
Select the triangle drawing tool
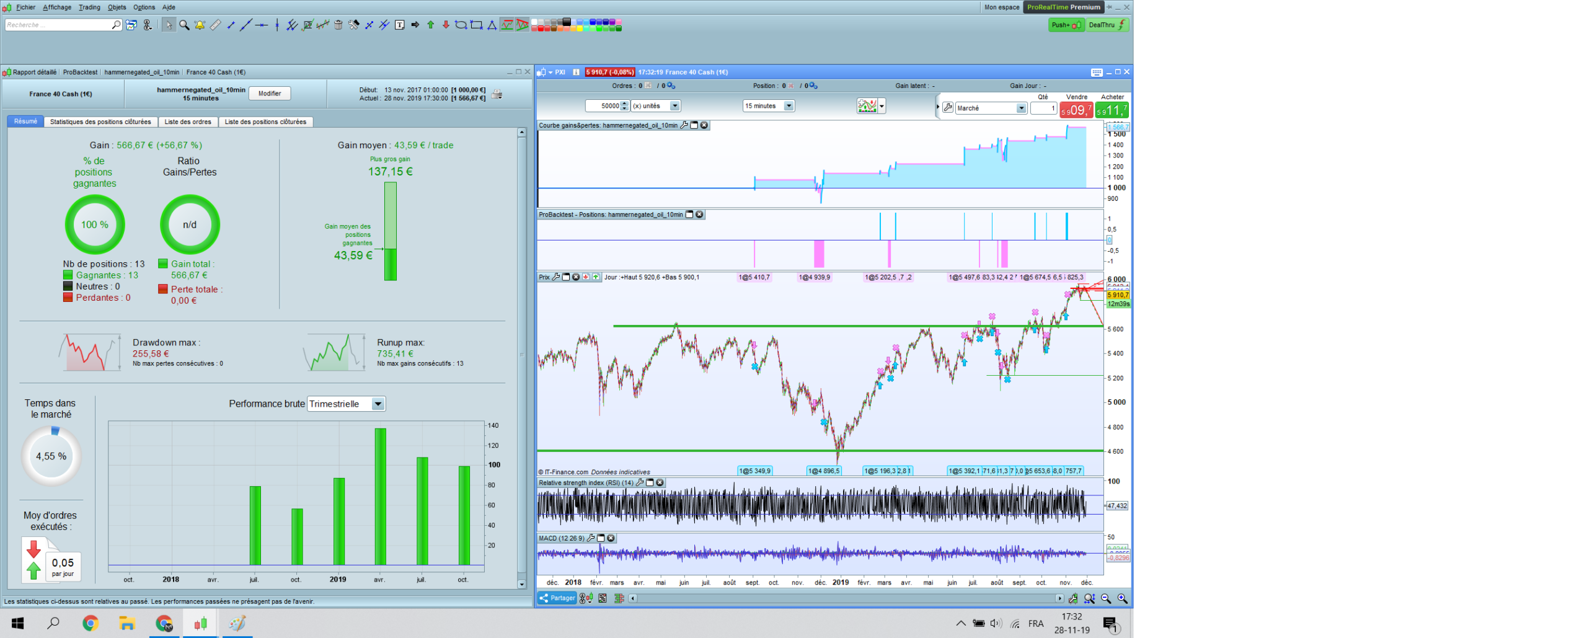click(x=492, y=25)
